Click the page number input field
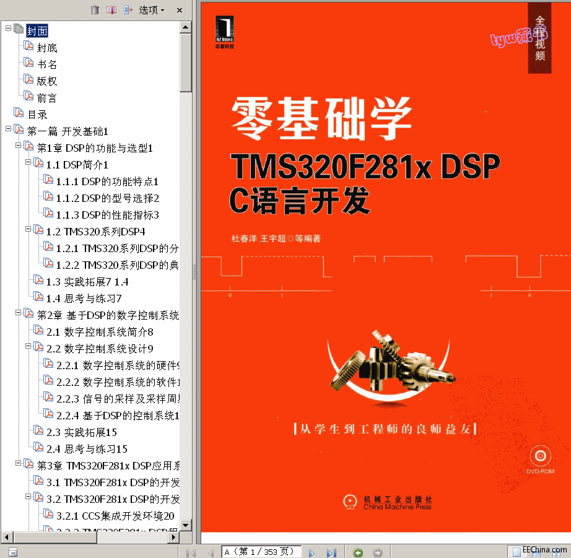 tap(261, 552)
